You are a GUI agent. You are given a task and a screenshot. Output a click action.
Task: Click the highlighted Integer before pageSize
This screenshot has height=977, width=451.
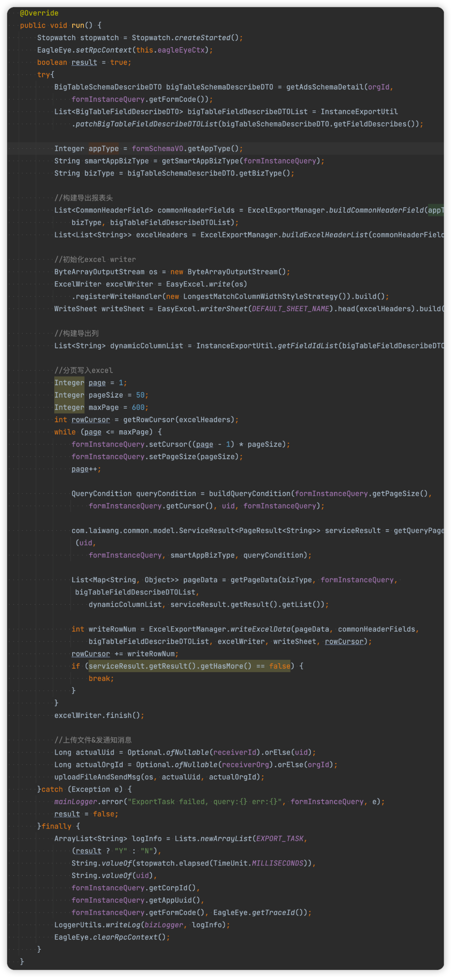pyautogui.click(x=69, y=395)
